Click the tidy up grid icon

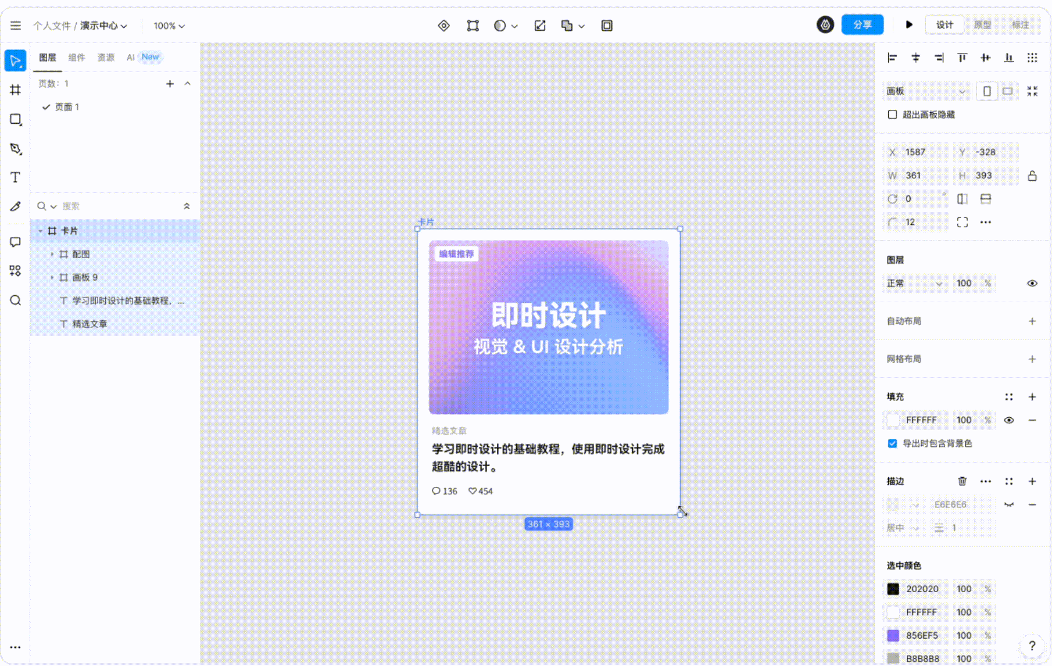click(x=1032, y=58)
